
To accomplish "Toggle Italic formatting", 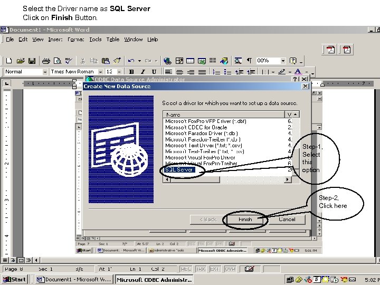I will 142,72.
